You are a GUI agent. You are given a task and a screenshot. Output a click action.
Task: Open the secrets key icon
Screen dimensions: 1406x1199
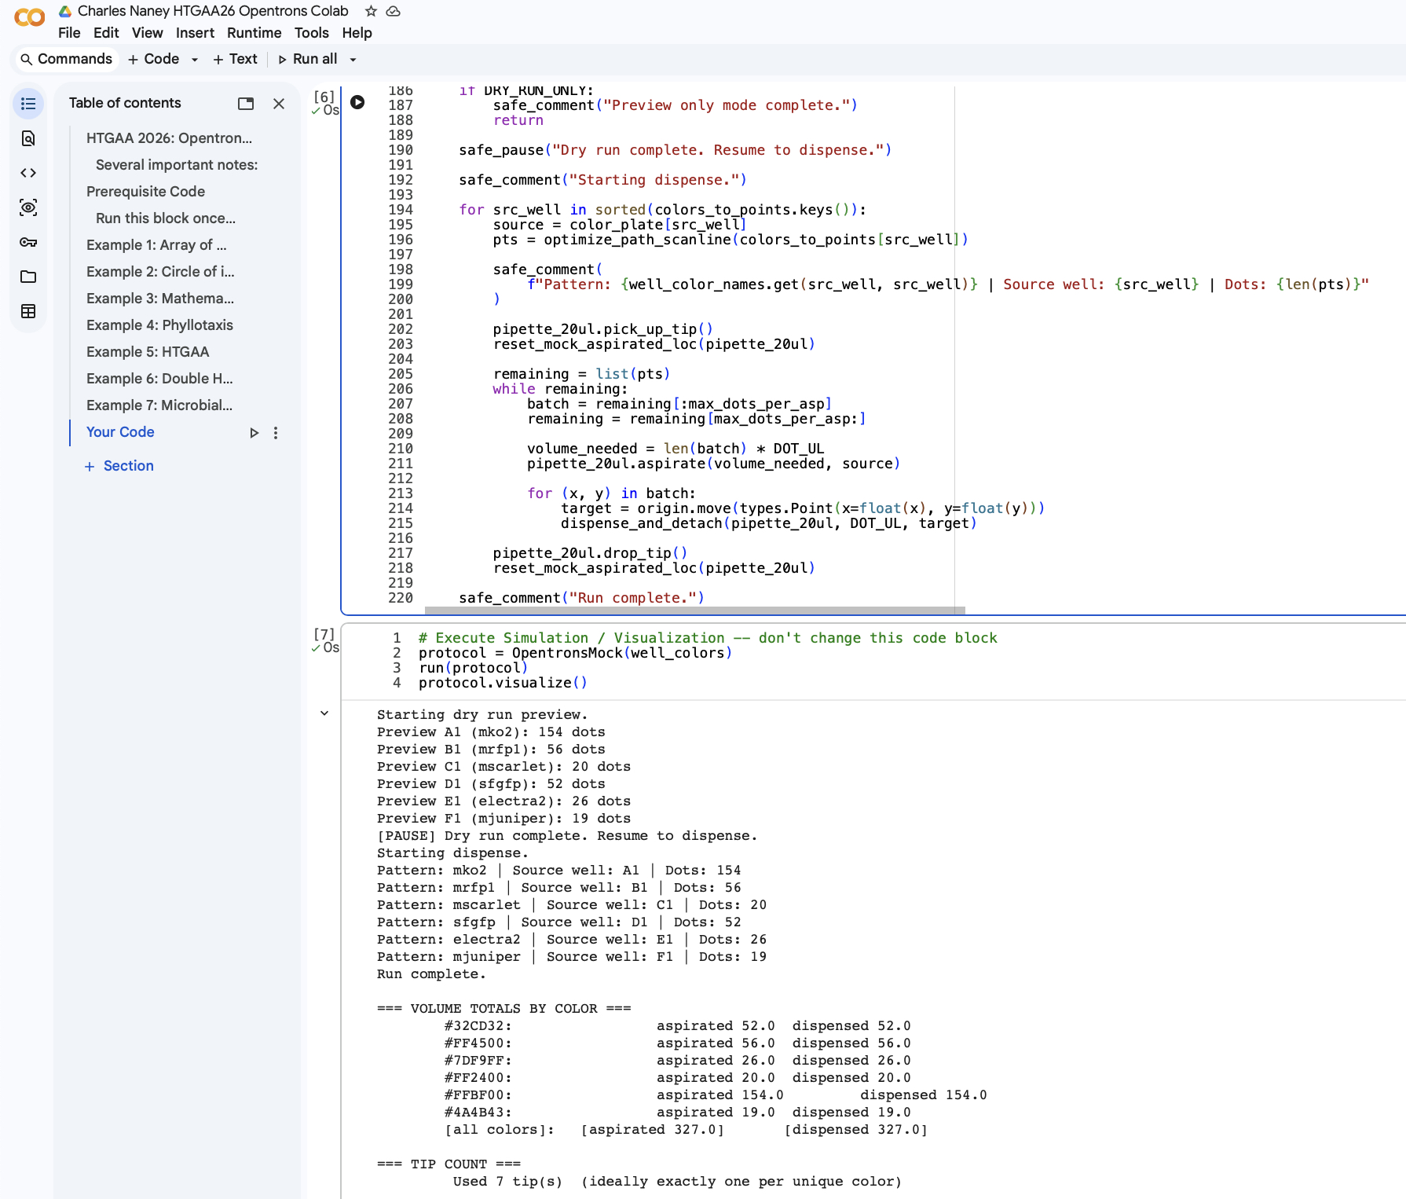tap(28, 242)
